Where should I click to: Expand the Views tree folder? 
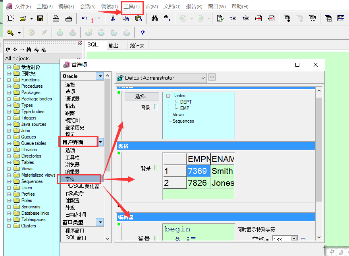coord(9,169)
